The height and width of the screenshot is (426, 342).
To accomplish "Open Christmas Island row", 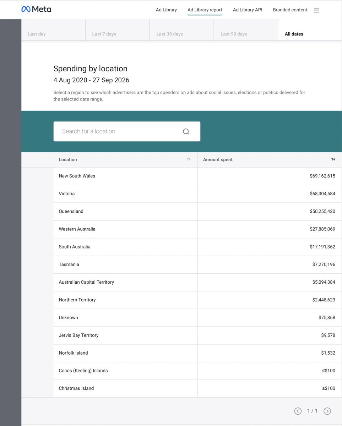I will tap(197, 389).
